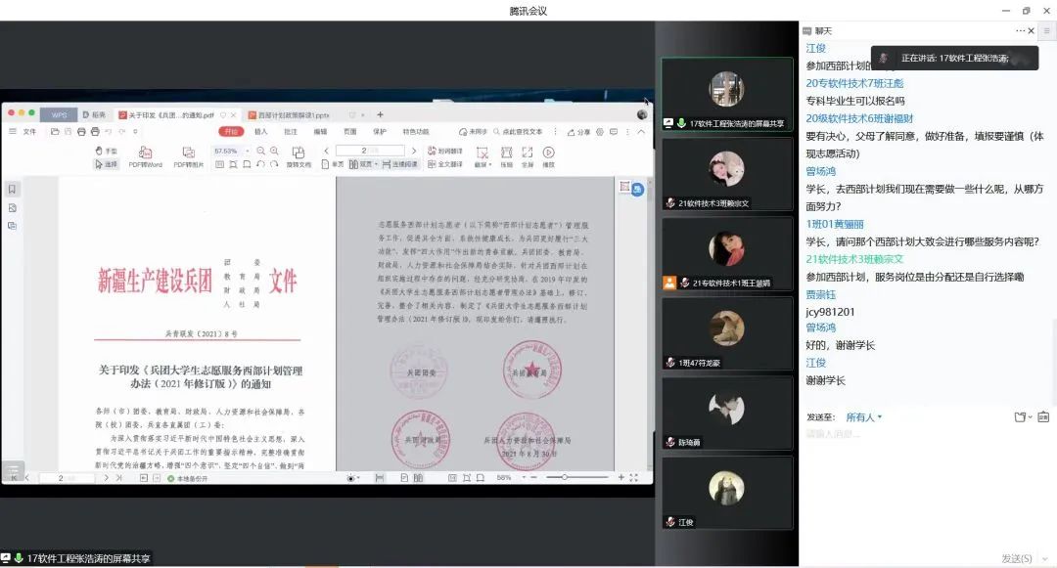Open the 插入 menu tab
The image size is (1057, 568).
click(x=261, y=131)
